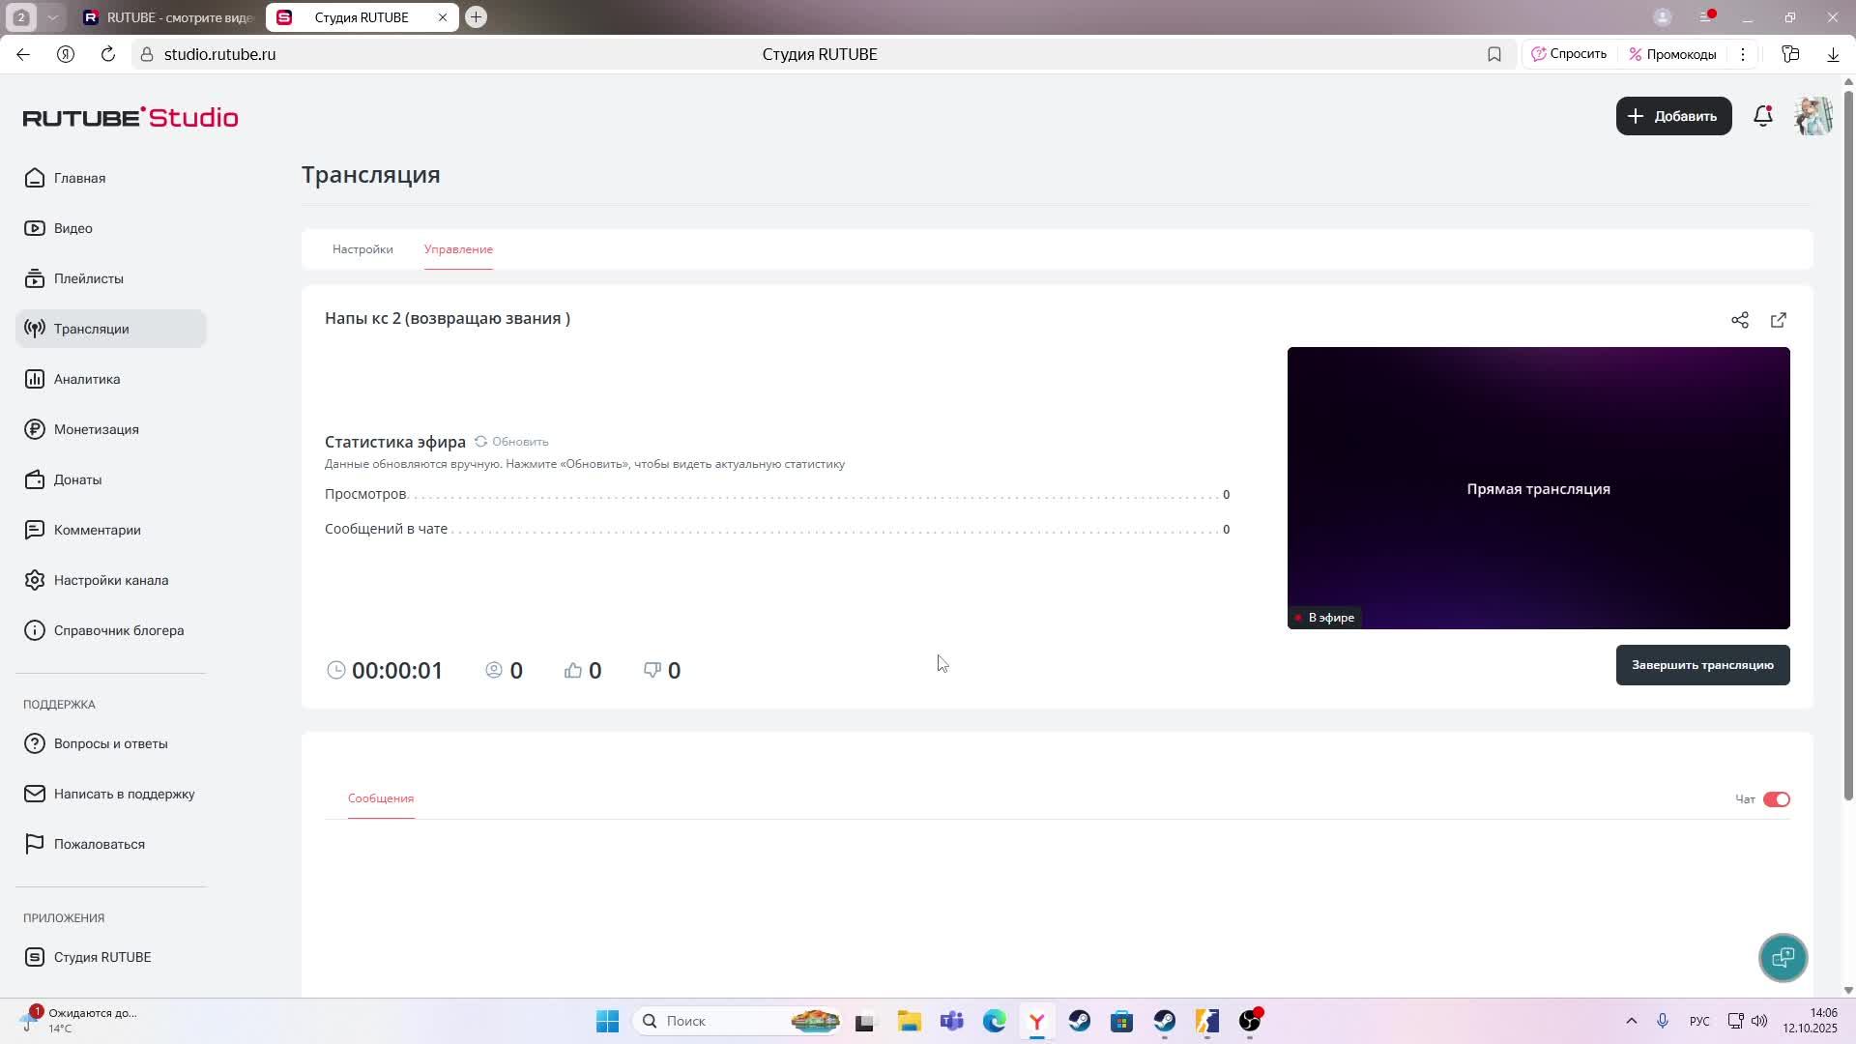The width and height of the screenshot is (1856, 1044).
Task: Click the share icon for the broadcast
Action: 1739,320
